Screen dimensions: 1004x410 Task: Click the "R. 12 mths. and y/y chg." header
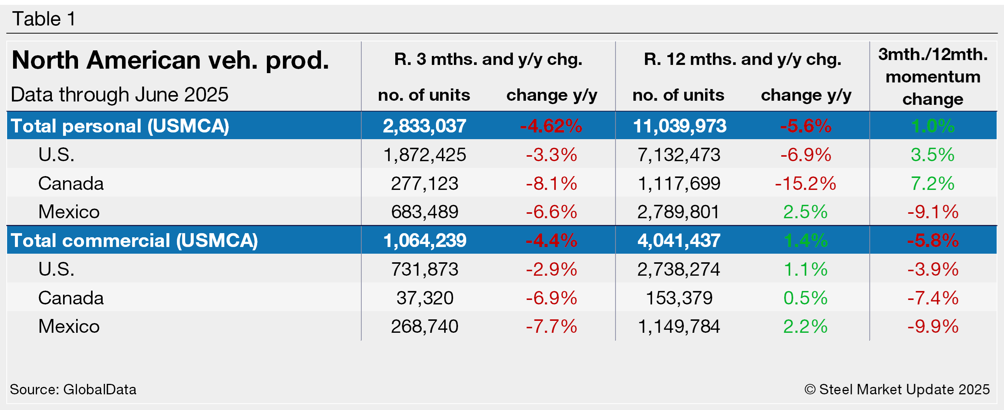pyautogui.click(x=742, y=59)
